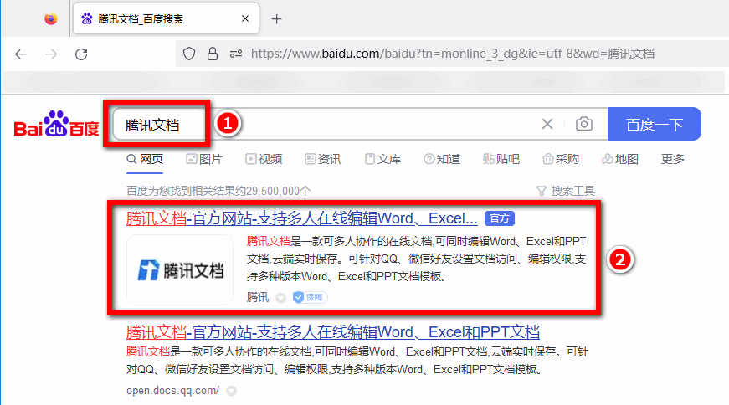Expand dropdown next to 腾讯 source
The height and width of the screenshot is (405, 729).
[x=280, y=298]
